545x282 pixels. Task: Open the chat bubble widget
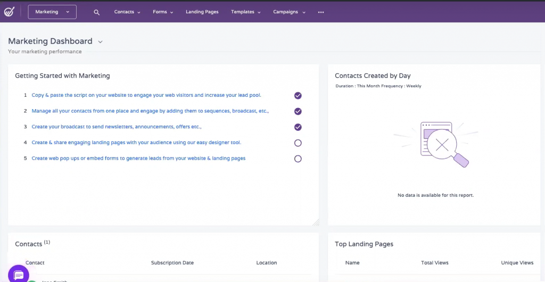tap(18, 274)
